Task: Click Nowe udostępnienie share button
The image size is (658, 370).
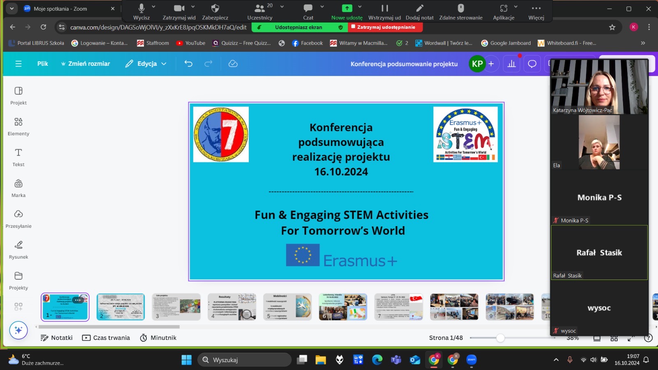Action: pos(347,12)
